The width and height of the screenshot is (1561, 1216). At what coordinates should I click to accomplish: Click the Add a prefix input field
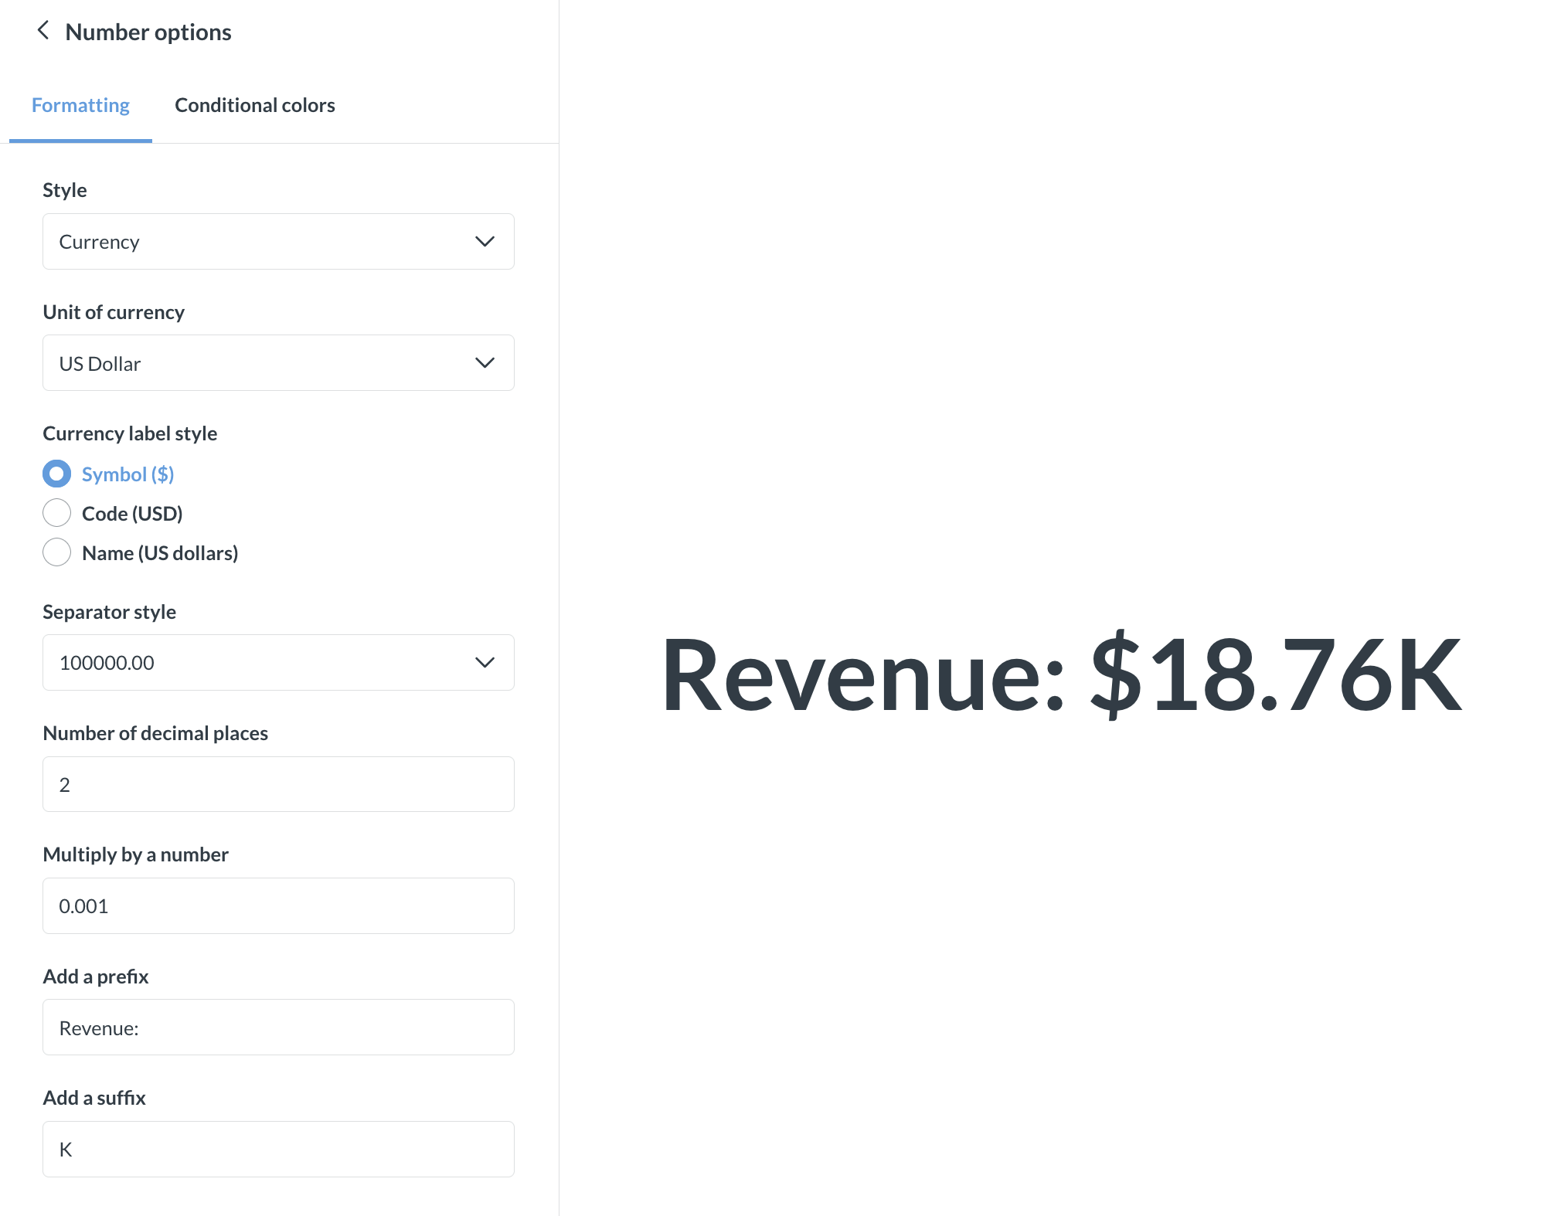(278, 1027)
